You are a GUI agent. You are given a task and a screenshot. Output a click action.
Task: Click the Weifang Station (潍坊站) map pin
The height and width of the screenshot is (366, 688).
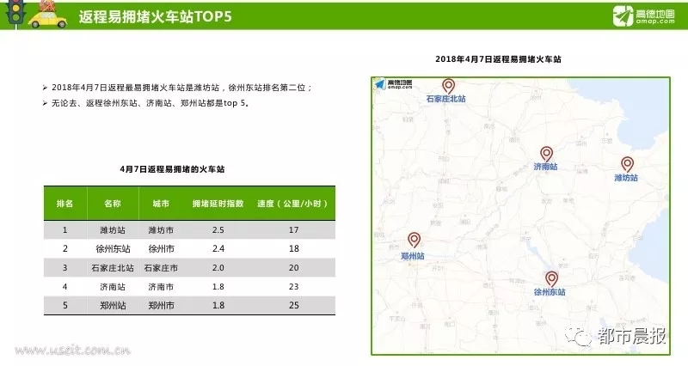click(627, 163)
